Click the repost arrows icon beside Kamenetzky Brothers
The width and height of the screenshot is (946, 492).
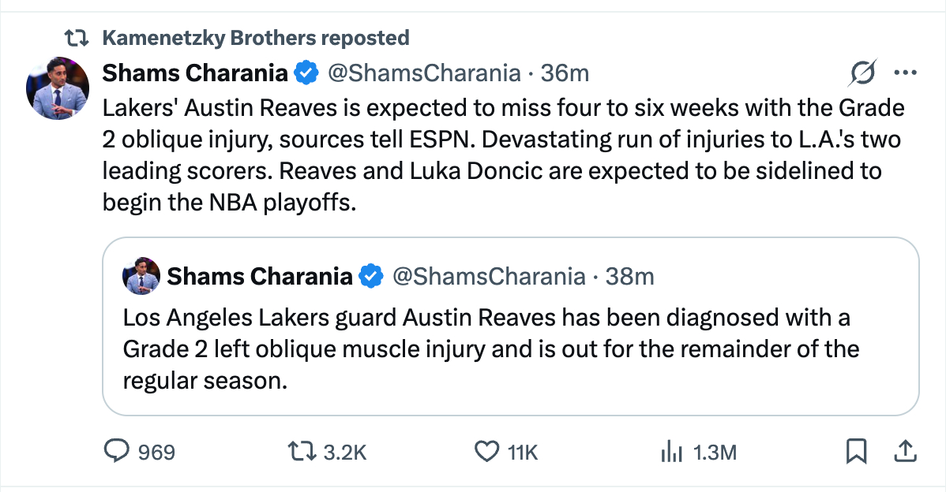77,37
